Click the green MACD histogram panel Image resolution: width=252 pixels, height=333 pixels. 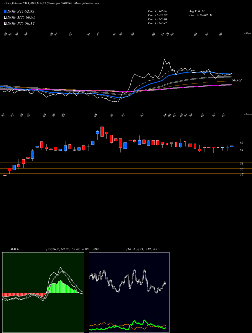pyautogui.click(x=43, y=293)
